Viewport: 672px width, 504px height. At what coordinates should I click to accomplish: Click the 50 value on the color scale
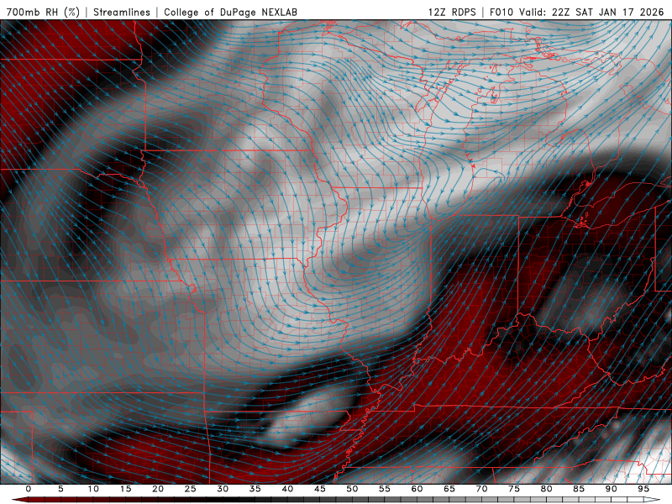coord(352,489)
